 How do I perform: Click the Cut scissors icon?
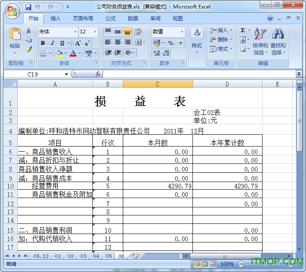pos(29,31)
